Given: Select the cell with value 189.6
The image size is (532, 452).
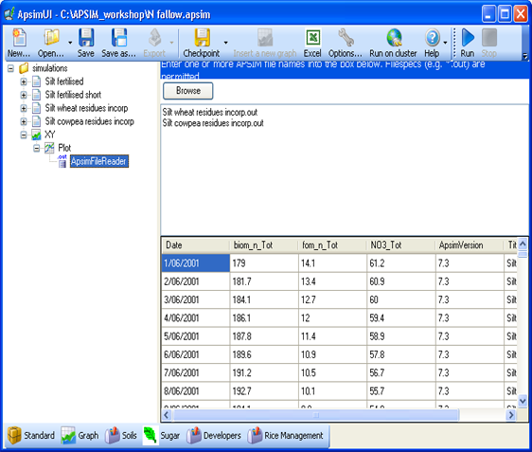Looking at the screenshot, I should [264, 355].
